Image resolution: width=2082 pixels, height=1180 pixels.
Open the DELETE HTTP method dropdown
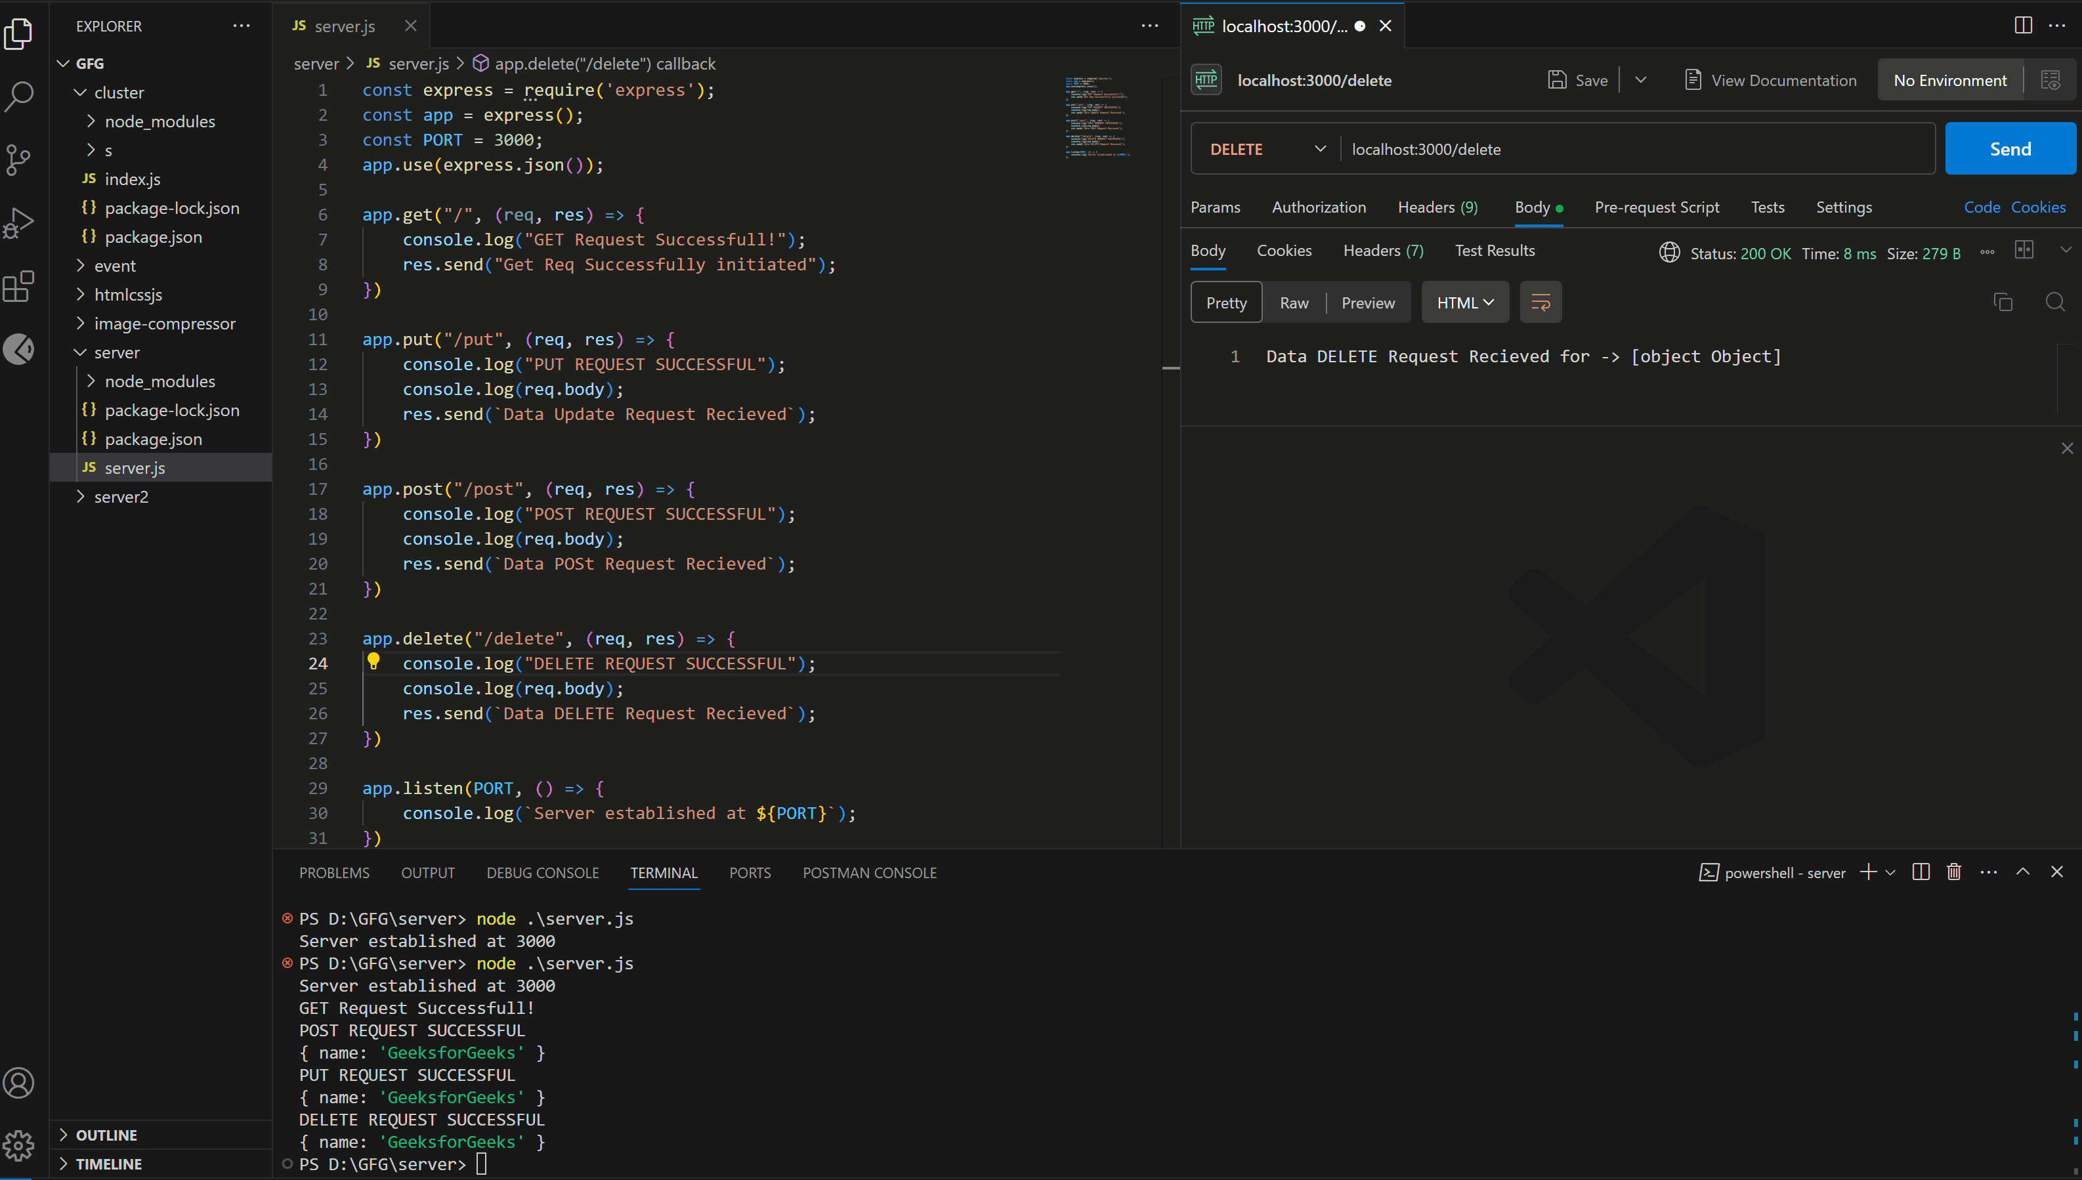1267,149
